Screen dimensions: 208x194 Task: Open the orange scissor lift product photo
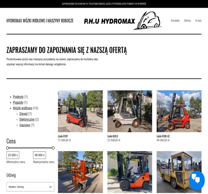pos(80,172)
